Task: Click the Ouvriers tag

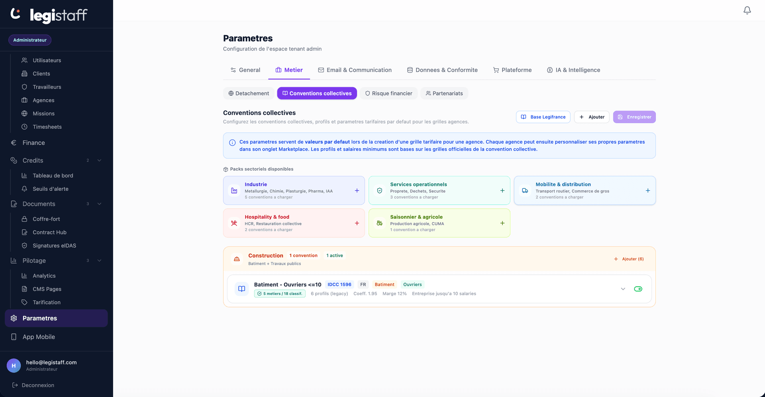Action: point(412,284)
